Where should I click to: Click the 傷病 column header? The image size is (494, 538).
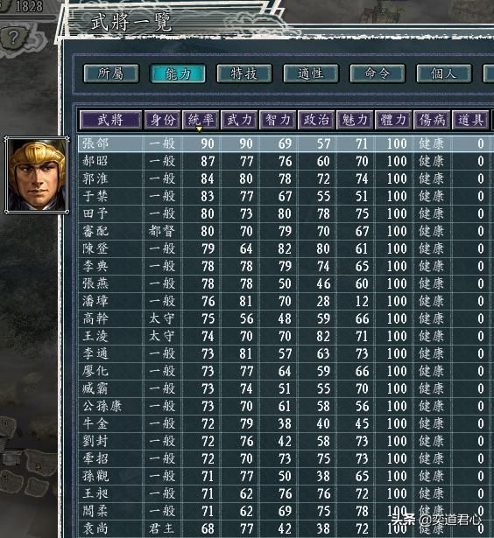432,120
